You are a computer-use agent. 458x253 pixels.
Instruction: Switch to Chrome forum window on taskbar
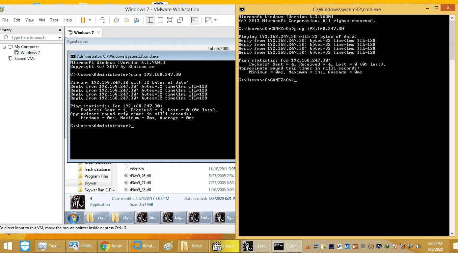click(113, 246)
